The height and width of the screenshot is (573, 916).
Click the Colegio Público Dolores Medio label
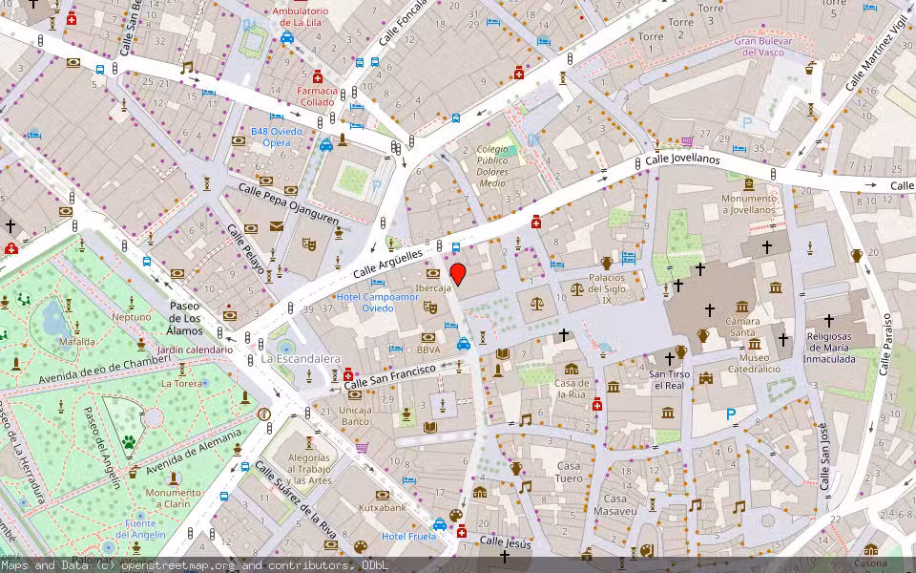click(x=492, y=166)
